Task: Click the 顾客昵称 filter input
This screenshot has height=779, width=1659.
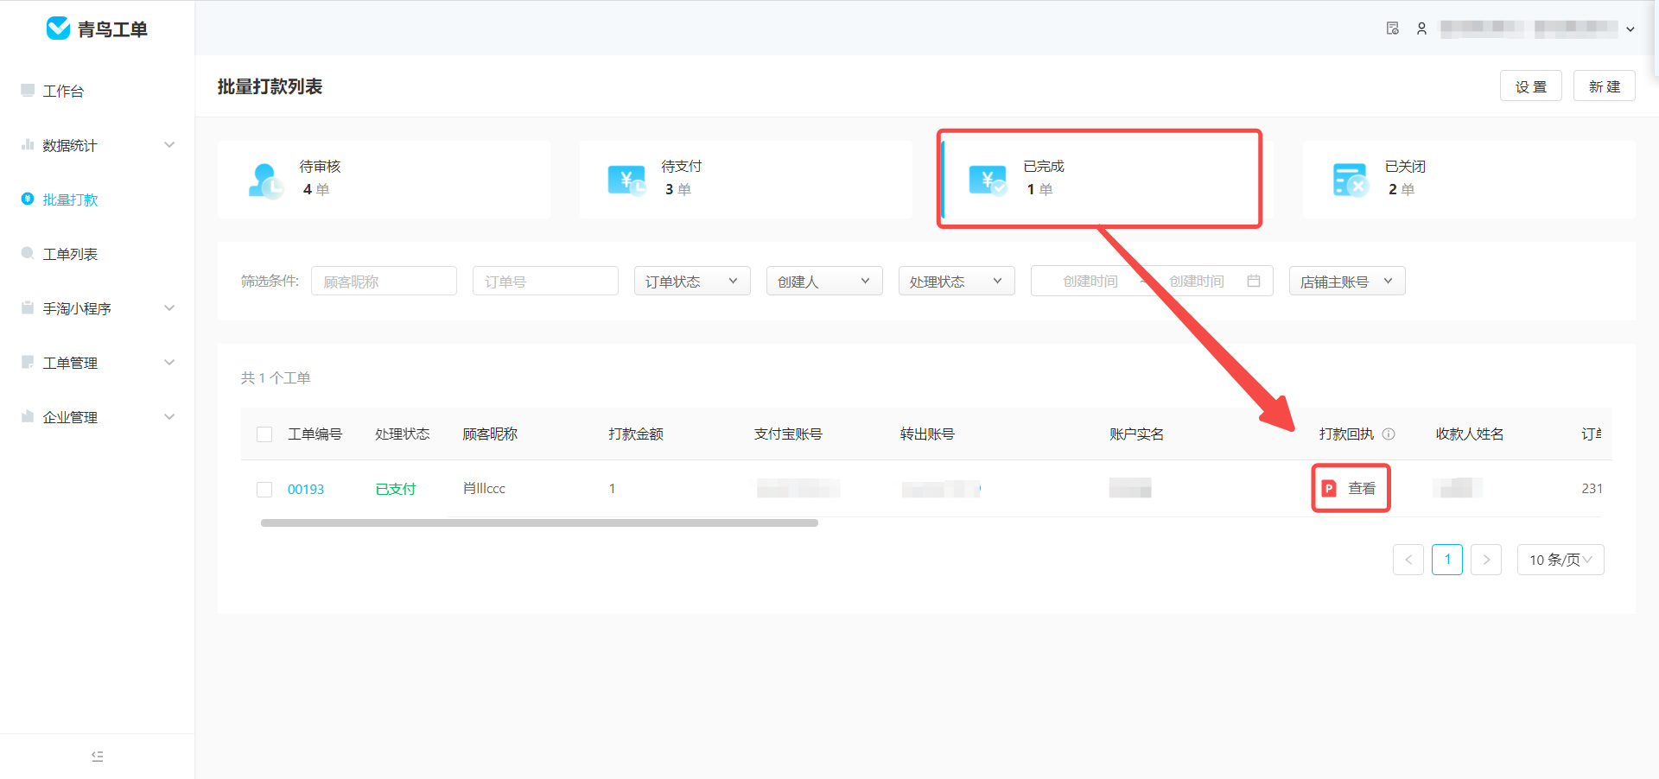Action: [x=384, y=281]
